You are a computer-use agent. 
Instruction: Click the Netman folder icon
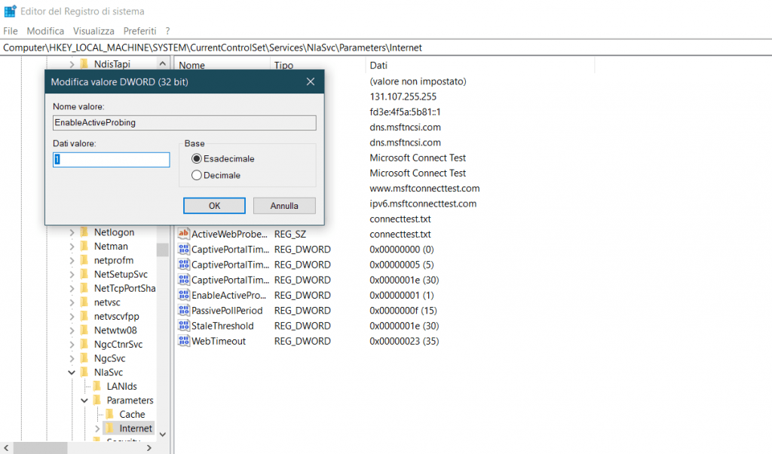84,246
